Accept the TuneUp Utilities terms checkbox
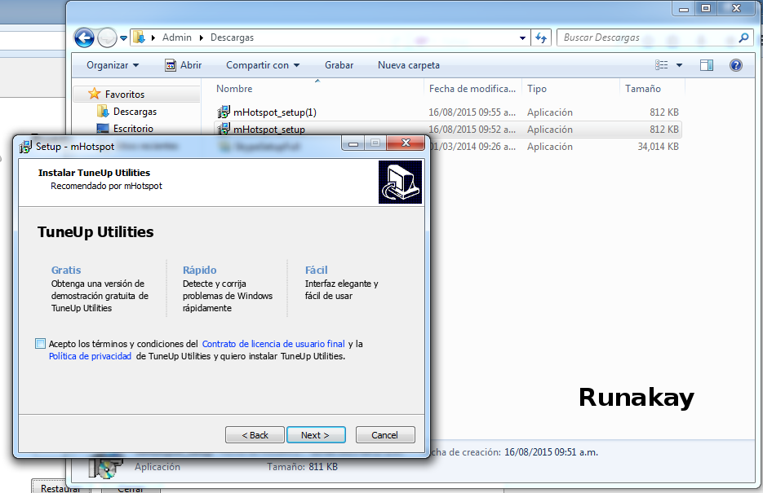This screenshot has height=493, width=763. coord(40,344)
